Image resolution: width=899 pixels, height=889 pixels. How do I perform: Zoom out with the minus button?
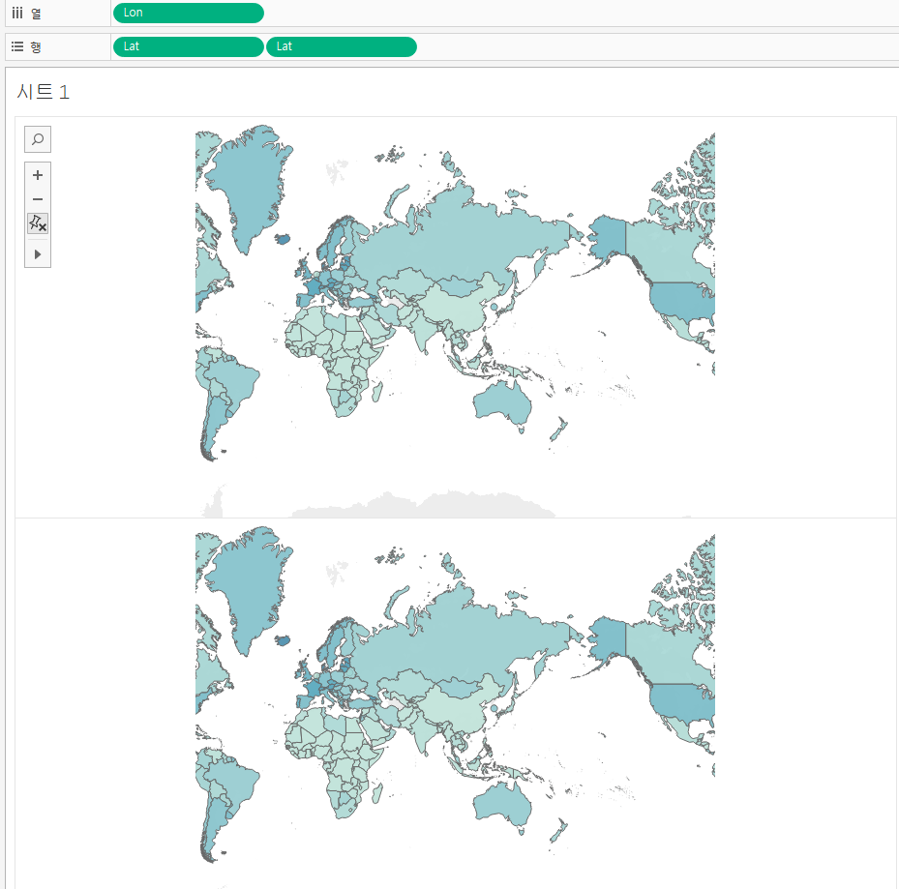point(38,199)
